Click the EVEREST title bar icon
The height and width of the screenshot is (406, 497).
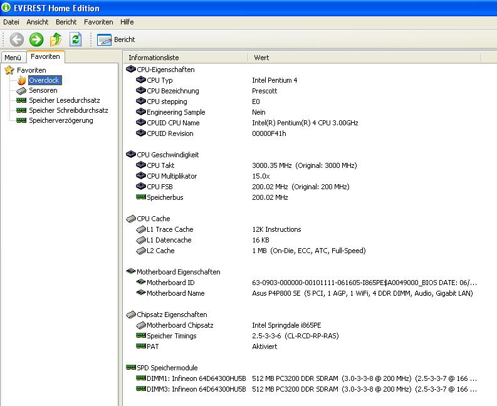[6, 8]
